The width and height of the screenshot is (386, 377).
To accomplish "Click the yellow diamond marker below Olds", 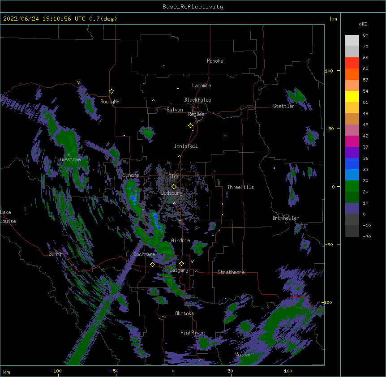I will tap(174, 187).
